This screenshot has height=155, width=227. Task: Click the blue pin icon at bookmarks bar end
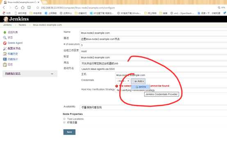point(225,13)
